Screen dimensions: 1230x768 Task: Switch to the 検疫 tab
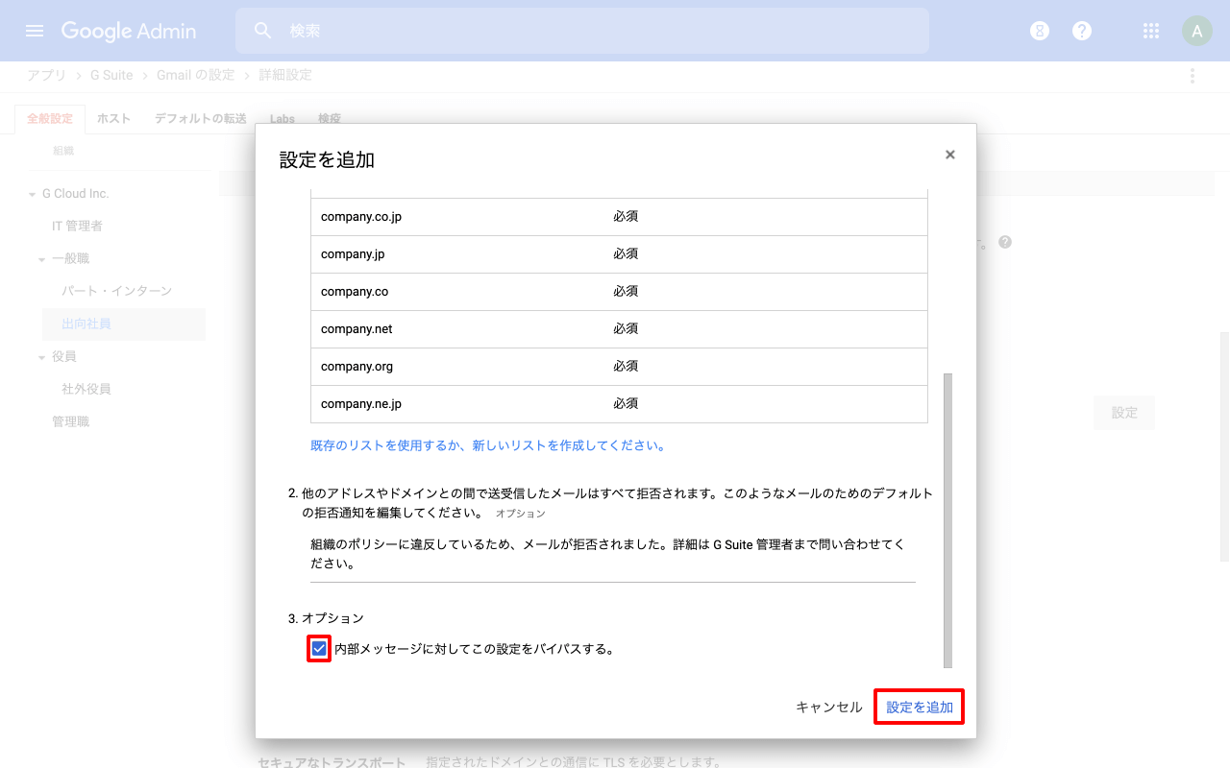[x=330, y=119]
